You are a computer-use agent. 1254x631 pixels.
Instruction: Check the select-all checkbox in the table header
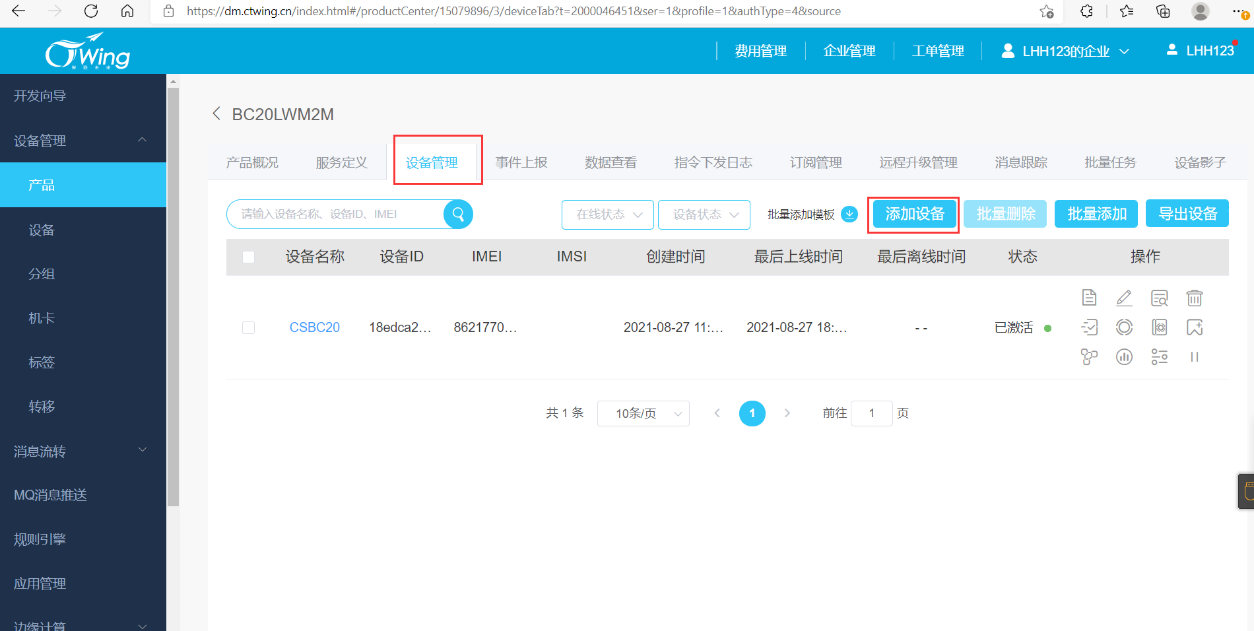[248, 257]
